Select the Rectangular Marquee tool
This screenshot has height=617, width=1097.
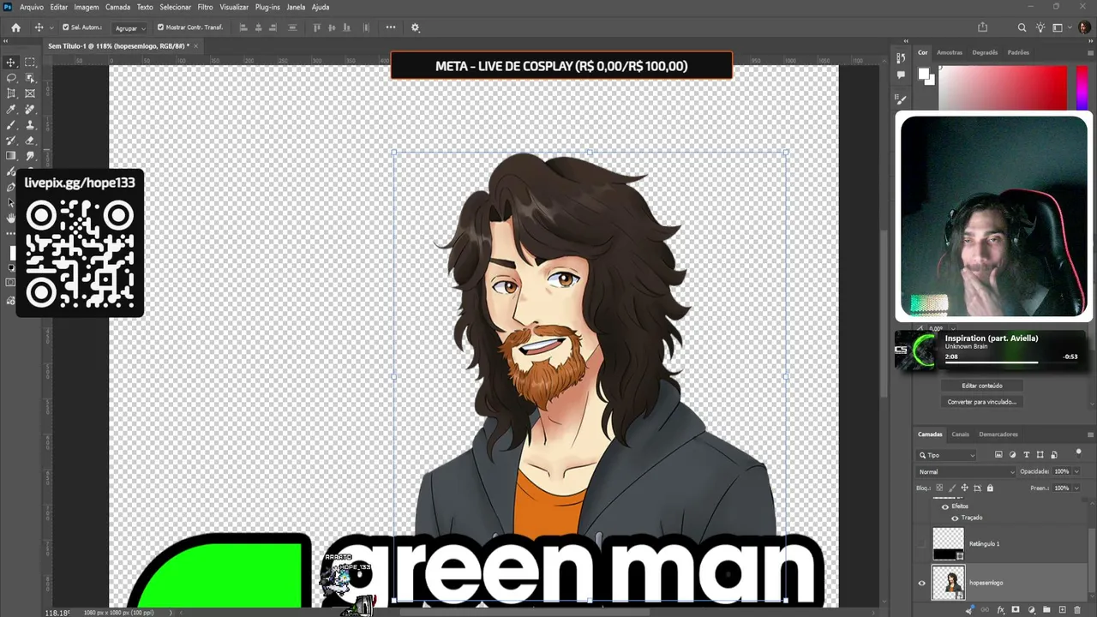click(30, 63)
